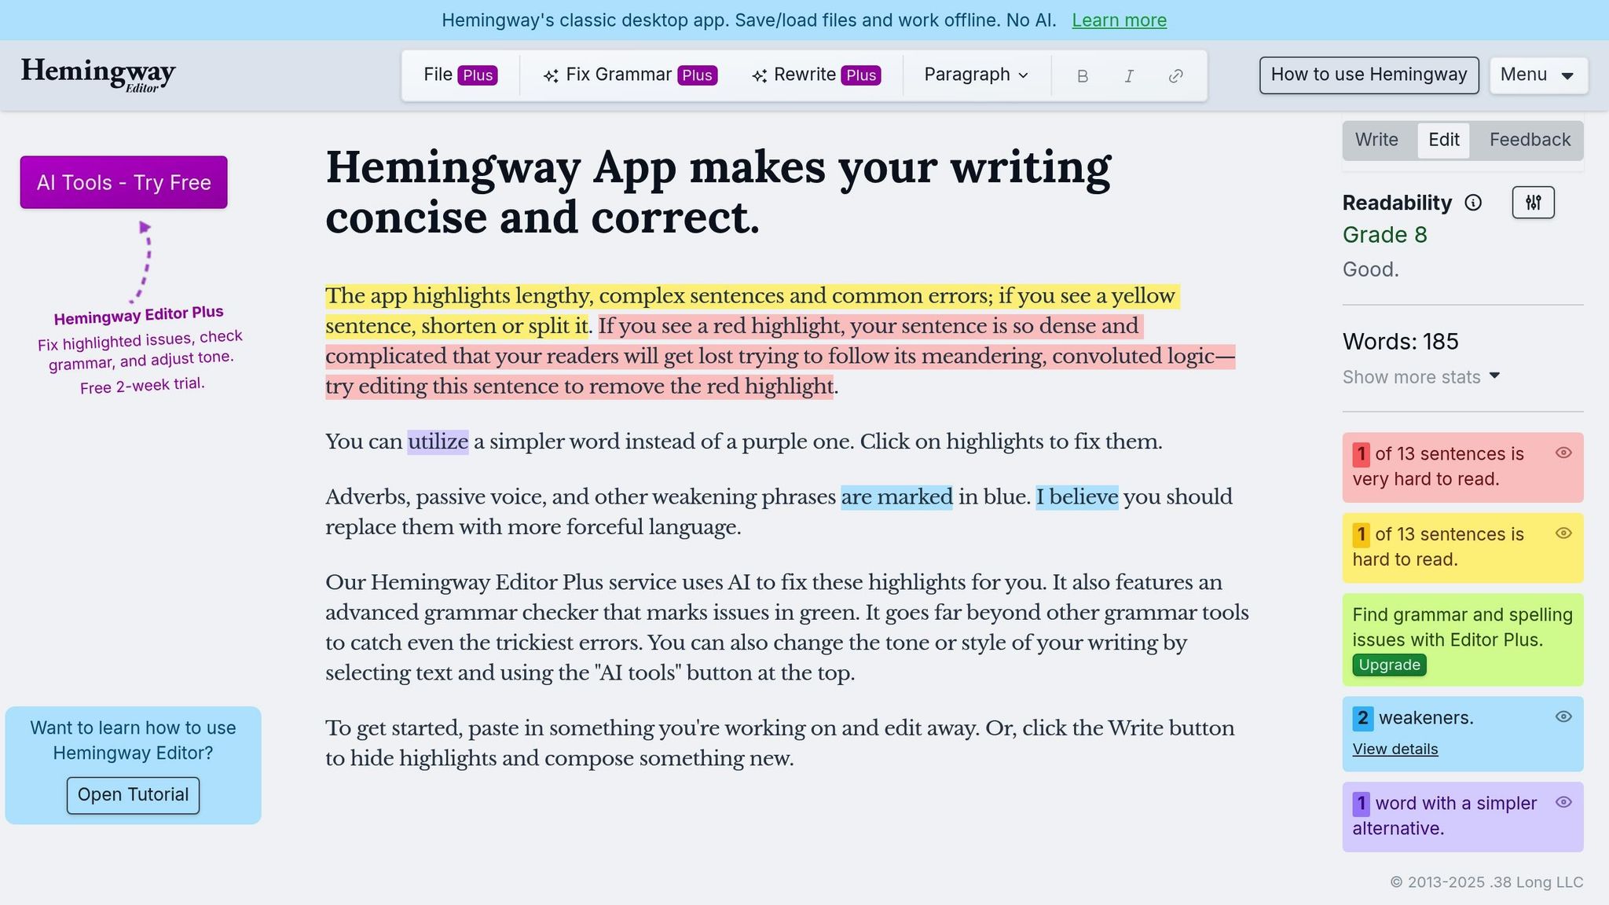1609x905 pixels.
Task: Start free trial via AI Tools button
Action: 123,182
